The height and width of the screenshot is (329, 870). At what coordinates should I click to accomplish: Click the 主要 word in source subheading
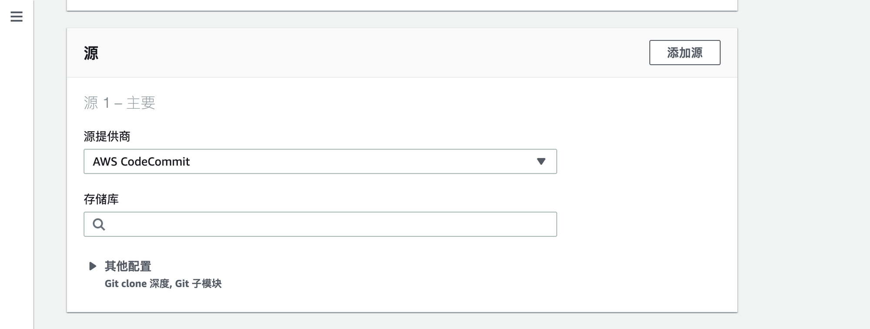pyautogui.click(x=141, y=103)
